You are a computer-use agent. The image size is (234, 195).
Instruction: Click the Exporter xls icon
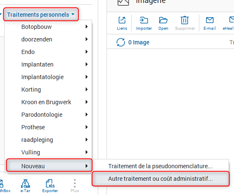pyautogui.click(x=50, y=184)
